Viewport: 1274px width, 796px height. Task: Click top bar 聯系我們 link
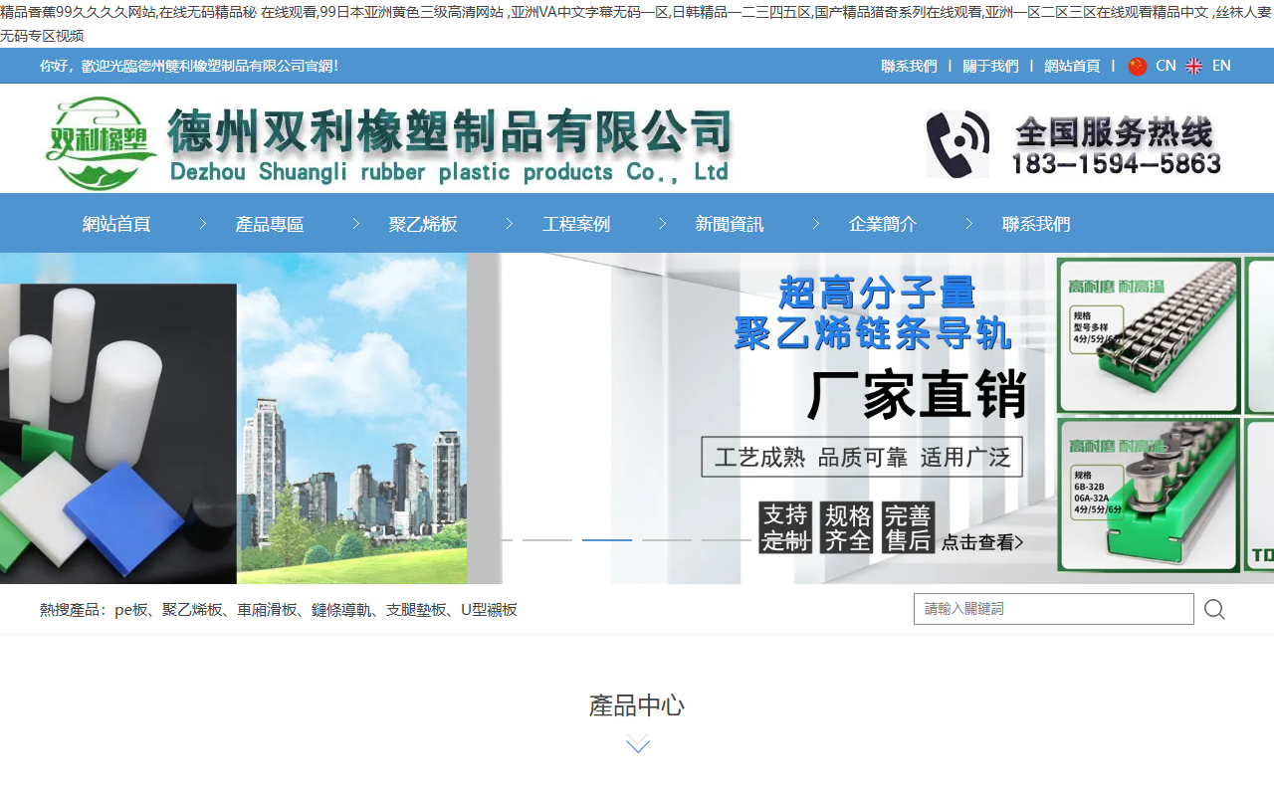[909, 66]
